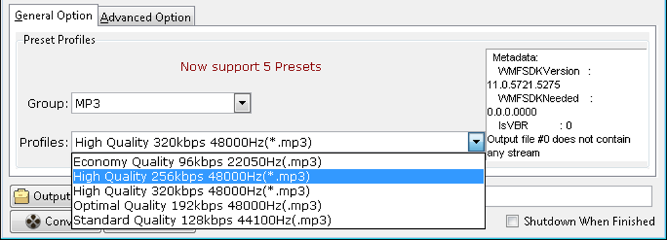Click the folder icon on the Output button
Image resolution: width=667 pixels, height=240 pixels.
pos(22,196)
